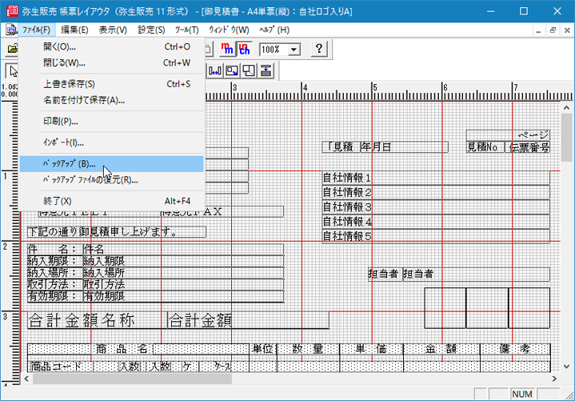The image size is (575, 401).
Task: Switch ruler units to inches icon
Action: point(244,49)
